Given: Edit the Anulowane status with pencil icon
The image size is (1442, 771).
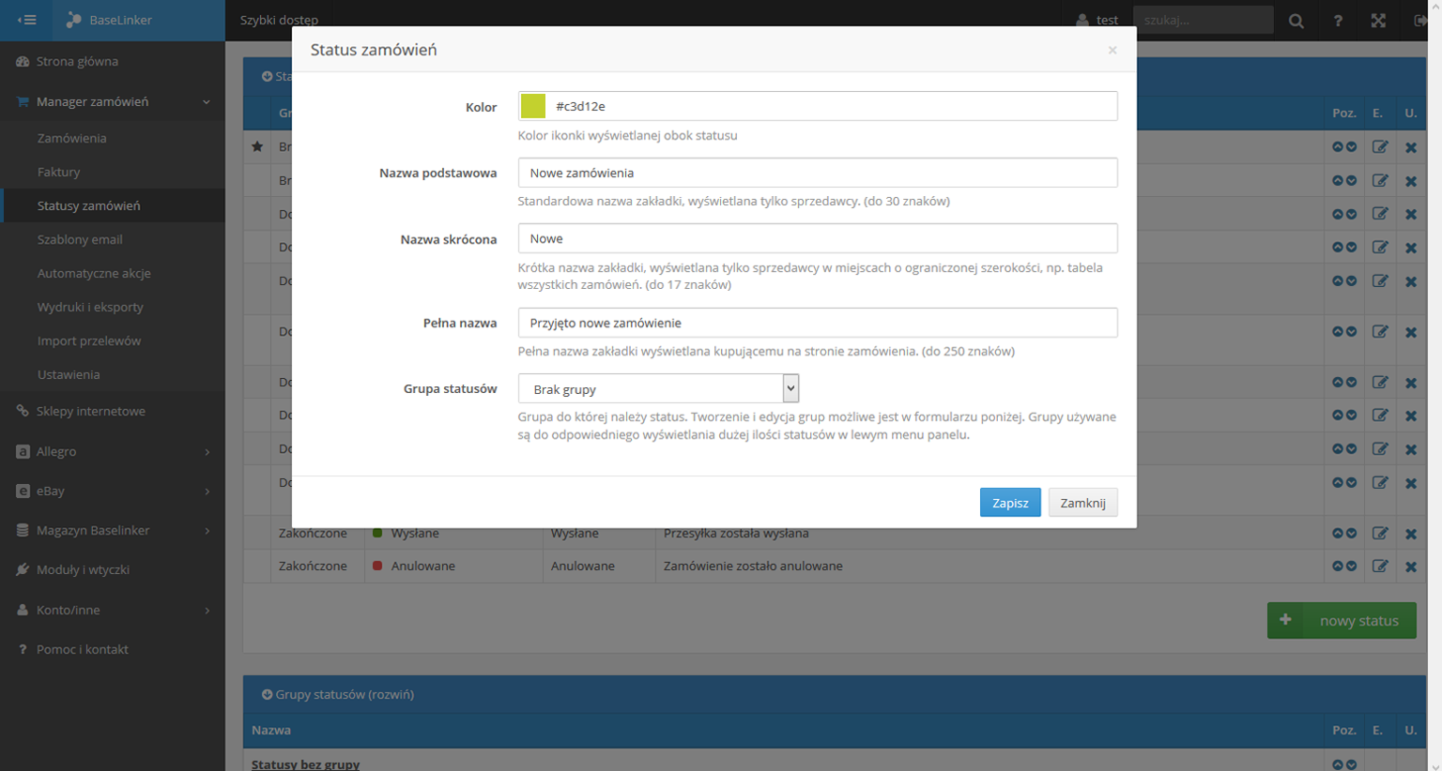Looking at the screenshot, I should tap(1380, 566).
